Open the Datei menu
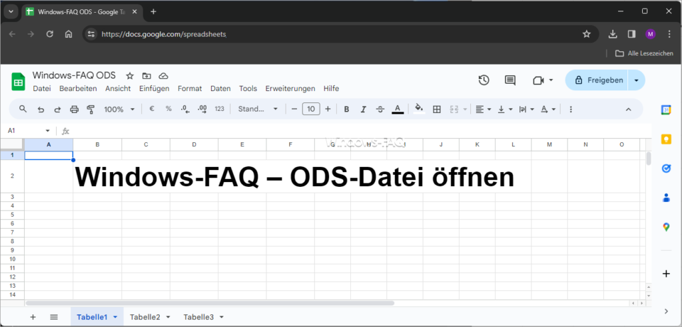 tap(42, 88)
